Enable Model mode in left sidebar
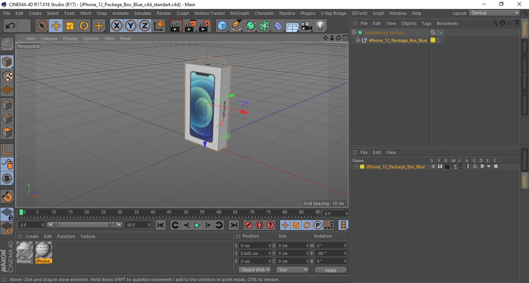The height and width of the screenshot is (283, 529). [7, 62]
